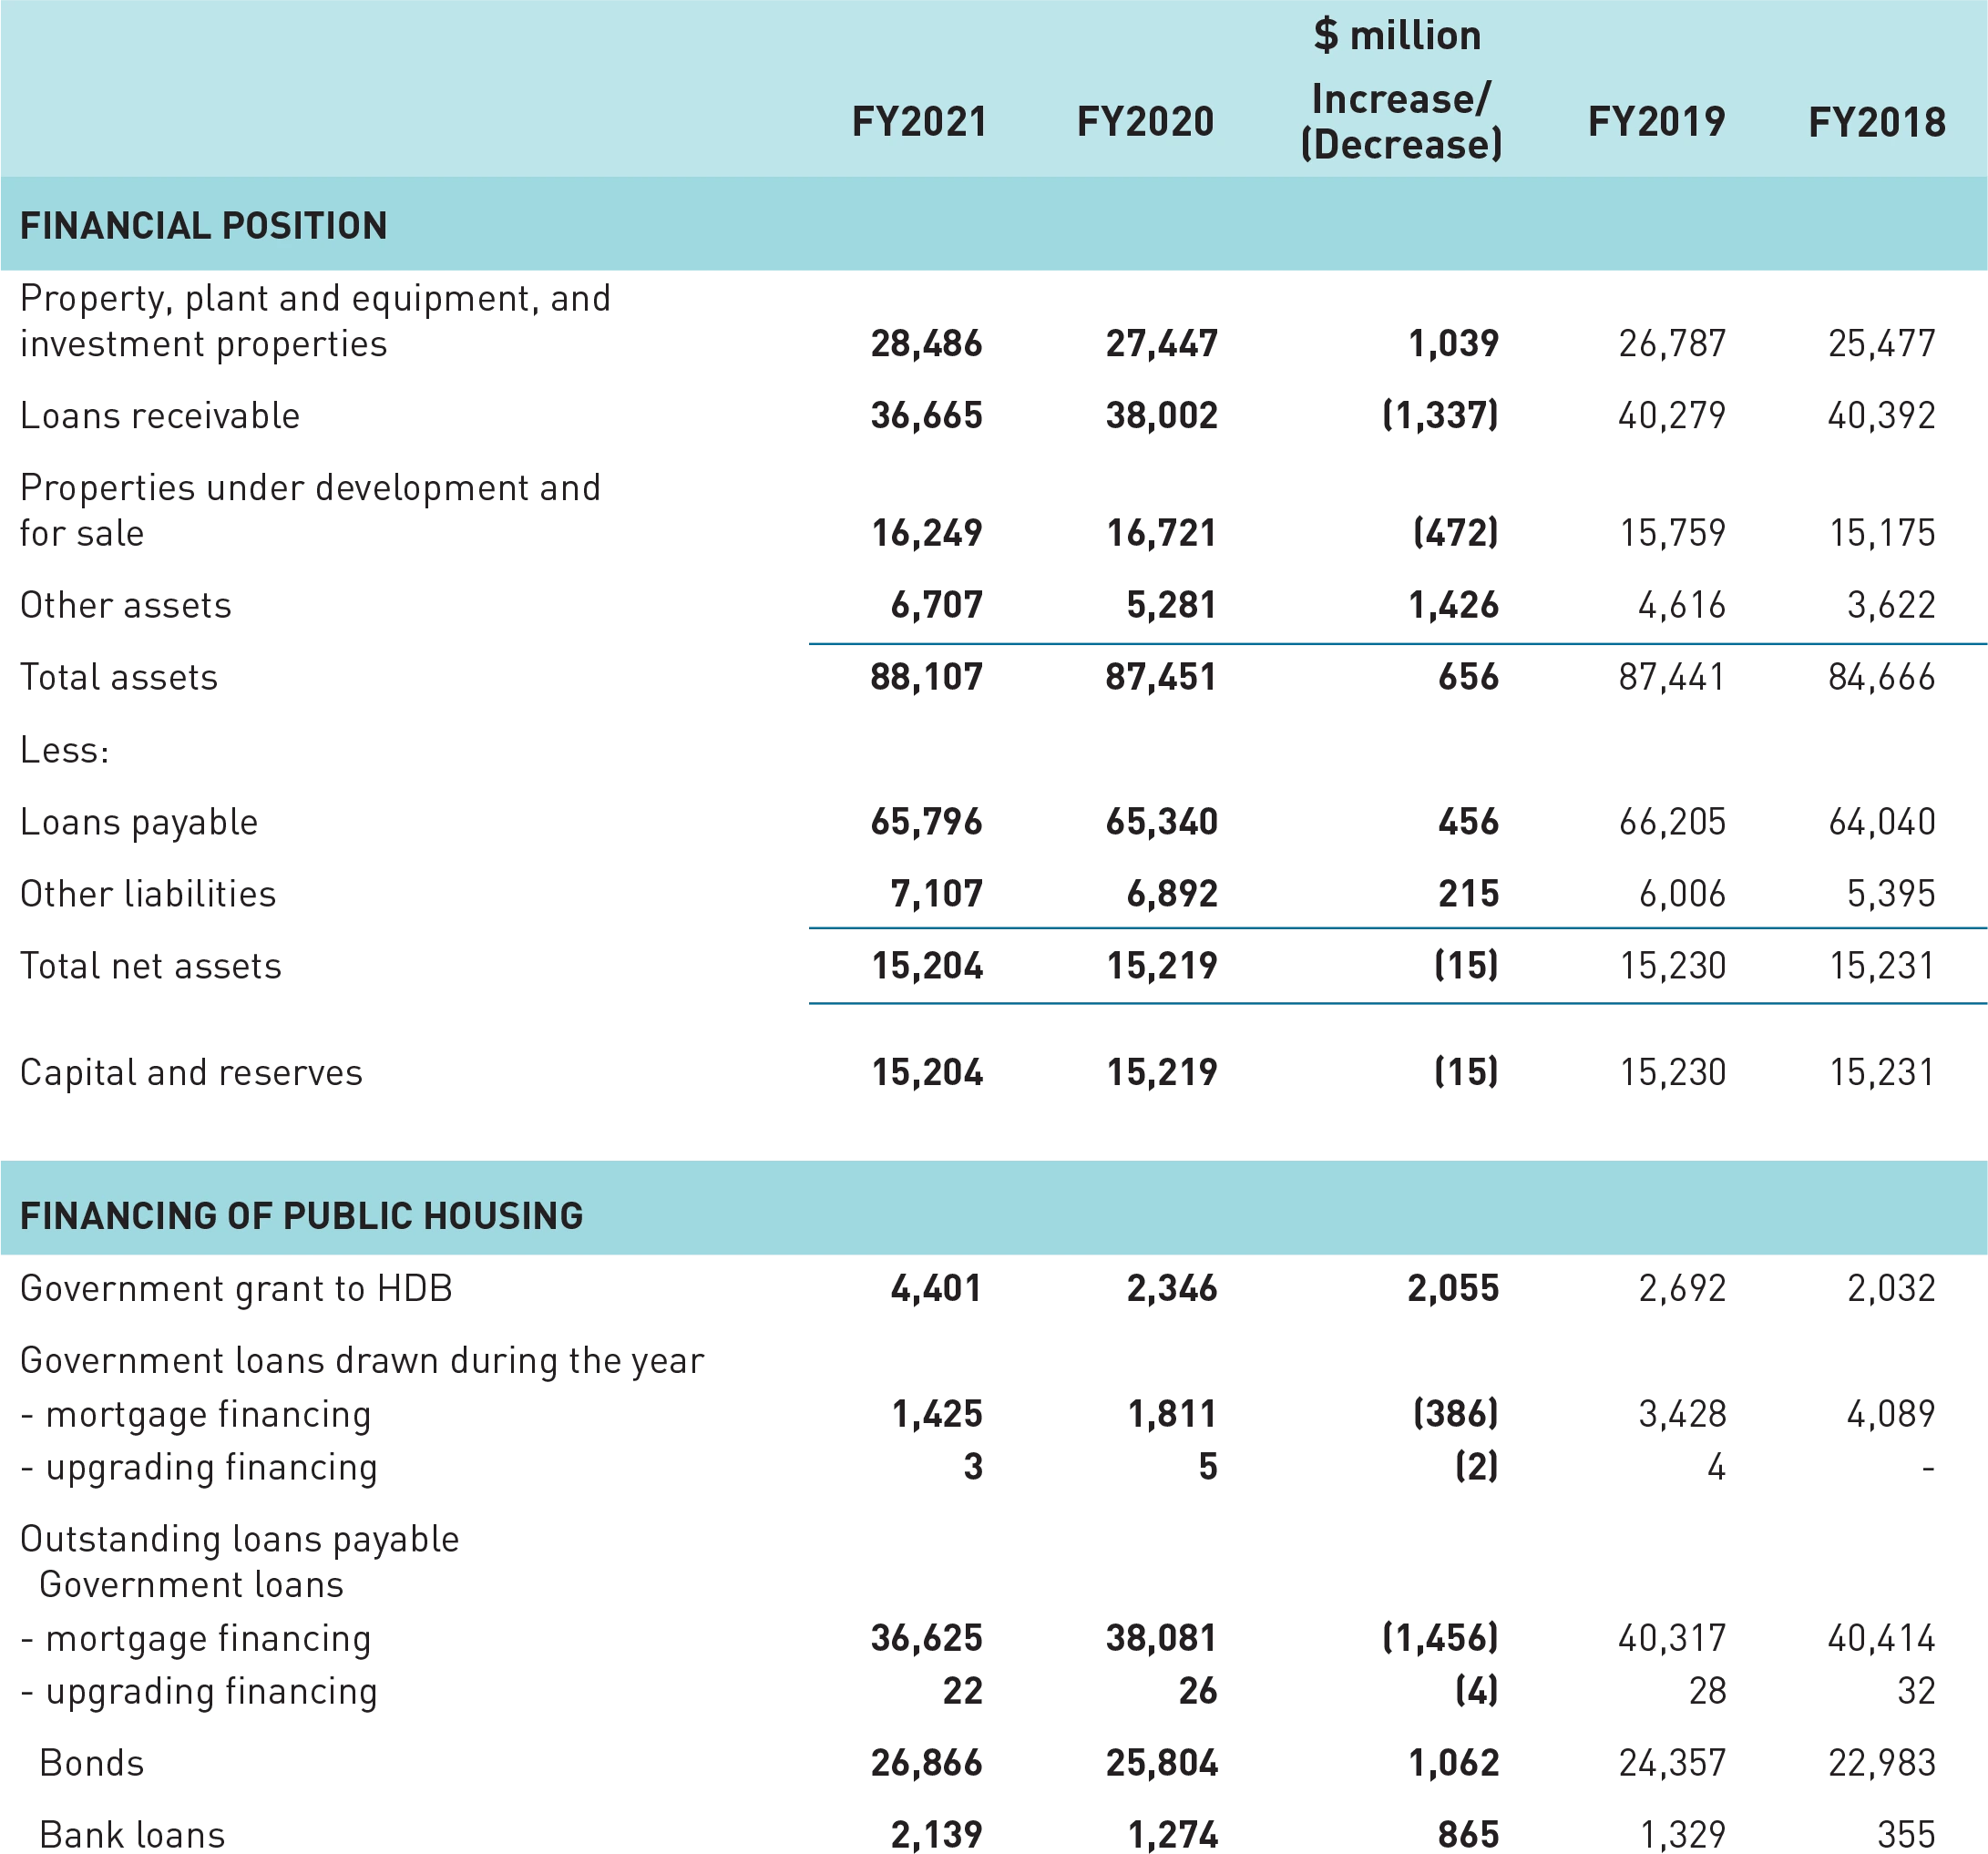Select the 1,039 increase figure

pos(1454,343)
